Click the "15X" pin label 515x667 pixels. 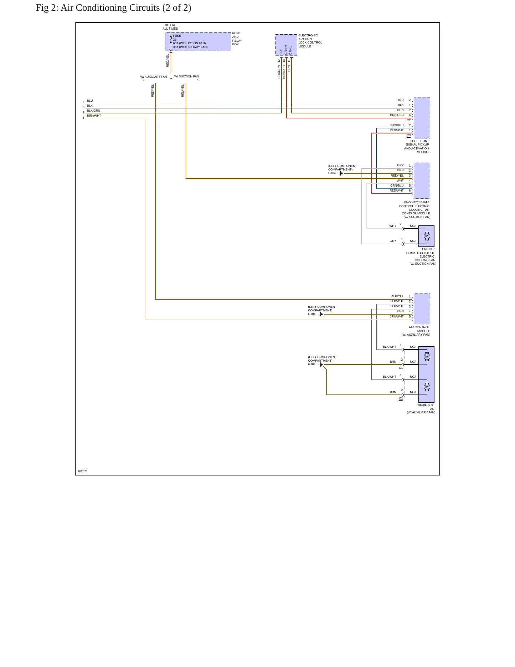click(x=281, y=52)
